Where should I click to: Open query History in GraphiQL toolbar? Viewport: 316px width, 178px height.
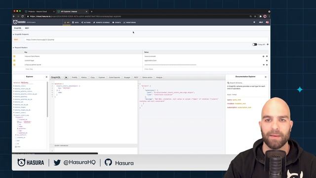[84, 77]
